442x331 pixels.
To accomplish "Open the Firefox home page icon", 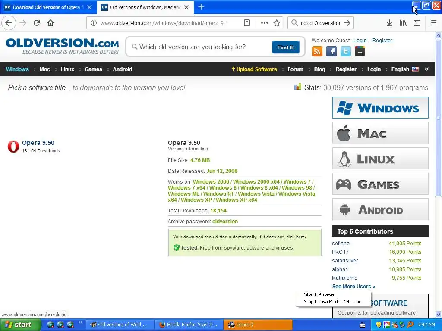I will pyautogui.click(x=51, y=23).
